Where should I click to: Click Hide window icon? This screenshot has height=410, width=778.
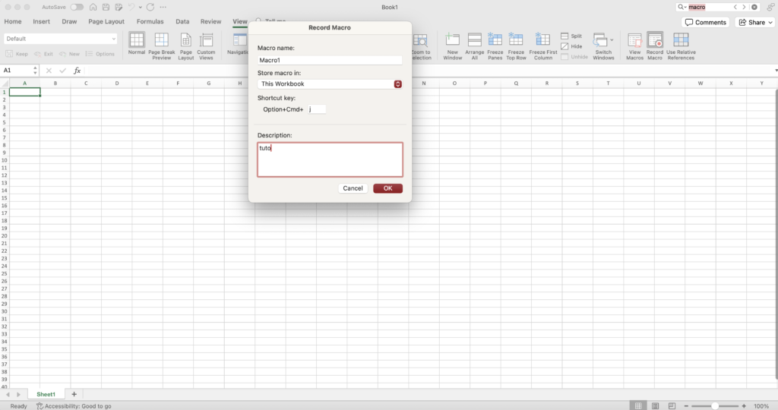click(565, 46)
